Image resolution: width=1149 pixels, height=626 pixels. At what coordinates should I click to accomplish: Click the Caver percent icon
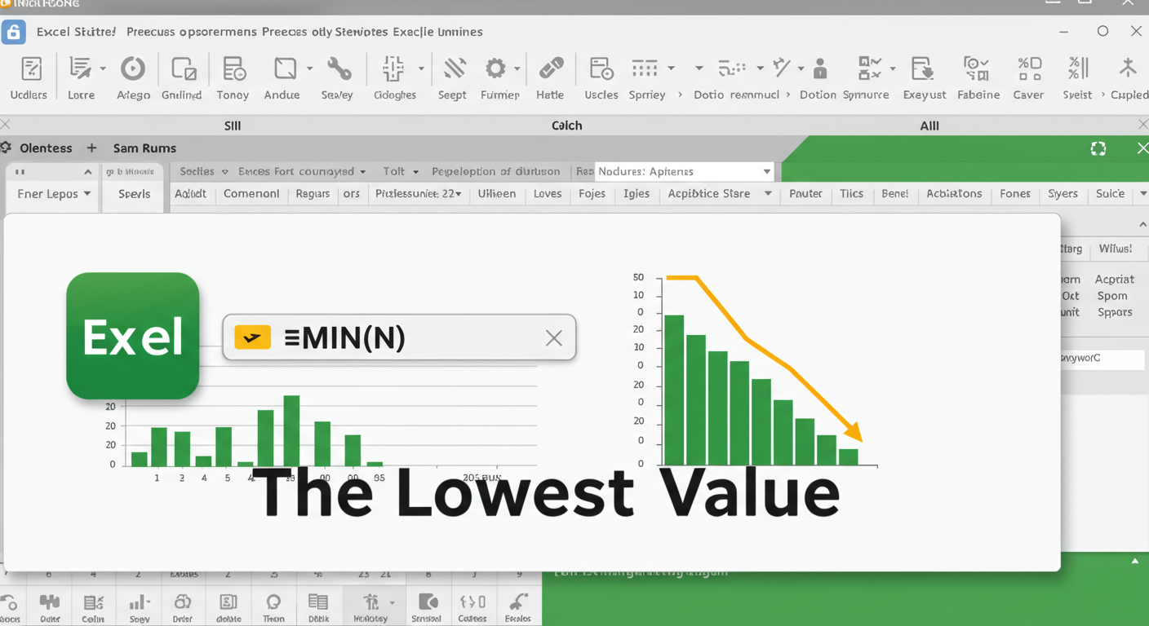[1029, 69]
